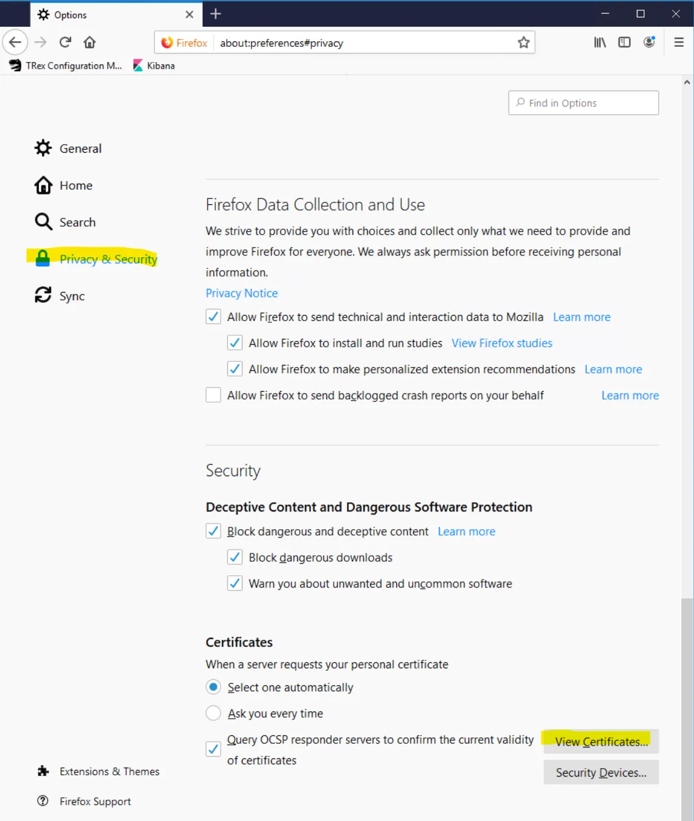This screenshot has width=694, height=821.
Task: Go back using the back arrow
Action: [x=15, y=42]
